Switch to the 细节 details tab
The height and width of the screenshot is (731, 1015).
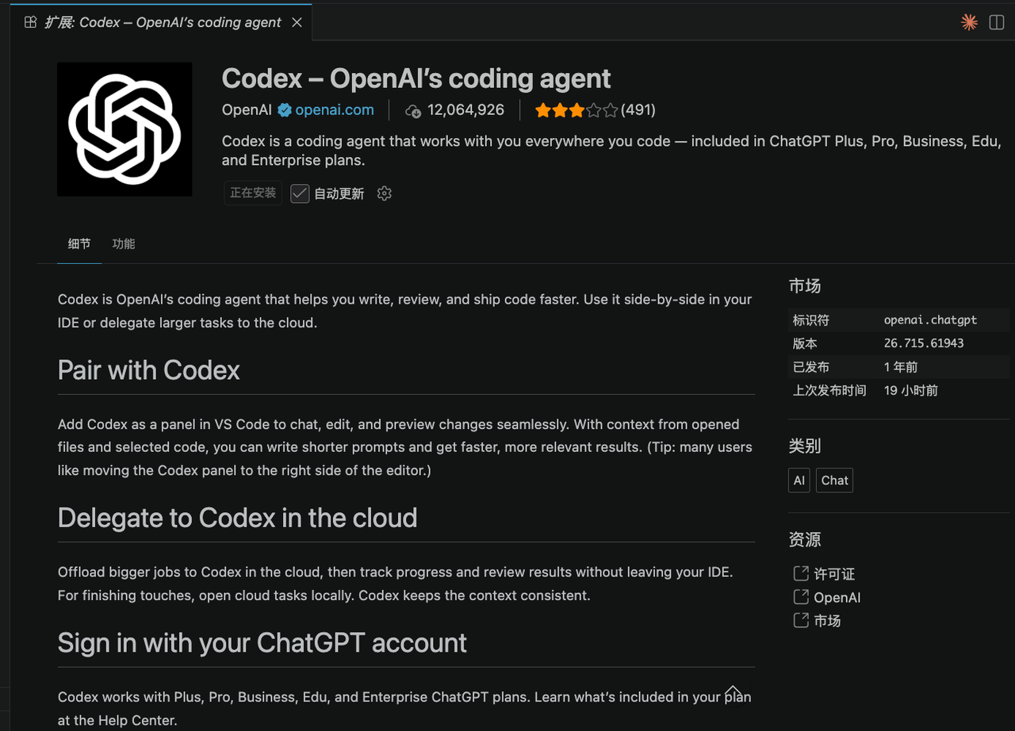tap(79, 244)
